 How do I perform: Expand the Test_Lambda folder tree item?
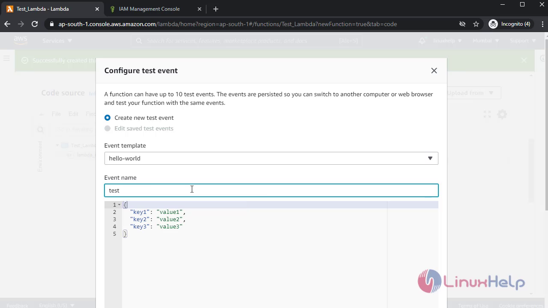[x=57, y=145]
